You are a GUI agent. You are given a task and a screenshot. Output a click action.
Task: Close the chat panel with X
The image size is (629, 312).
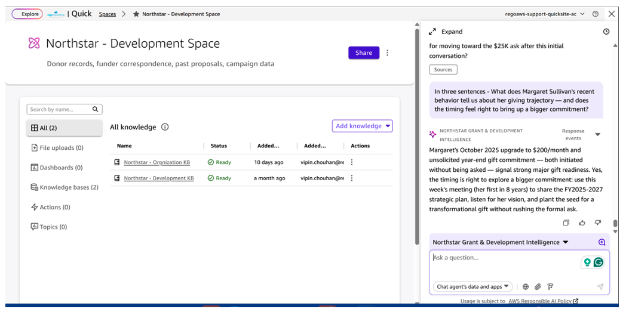[x=611, y=14]
